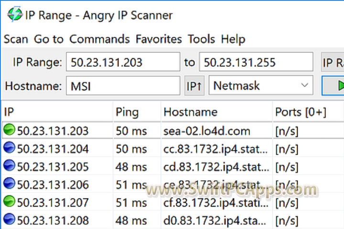Image resolution: width=344 pixels, height=229 pixels.
Task: Select row with IP 50.23.131.204
Action: point(173,148)
